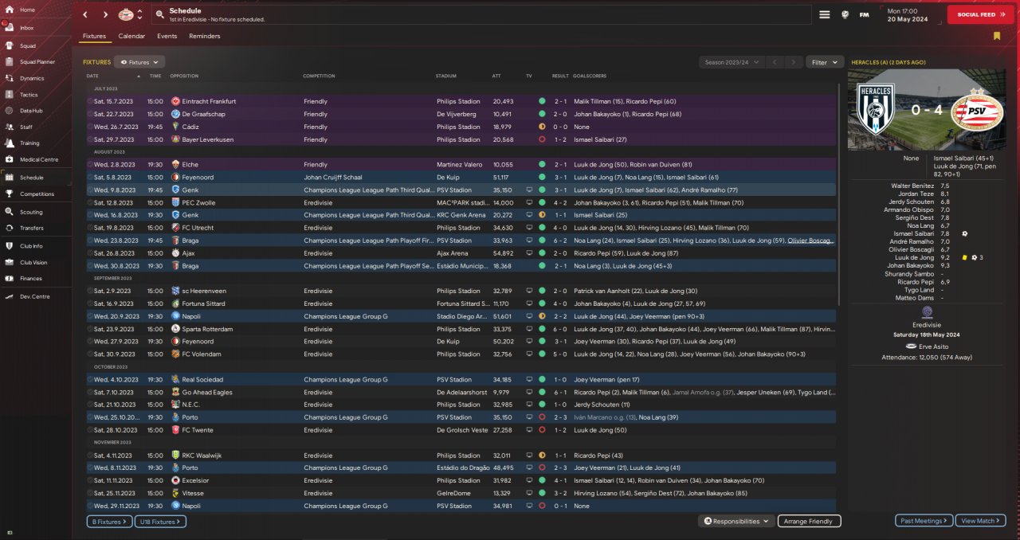1020x540 pixels.
Task: Open the Tactics sidebar icon
Action: pyautogui.click(x=9, y=95)
